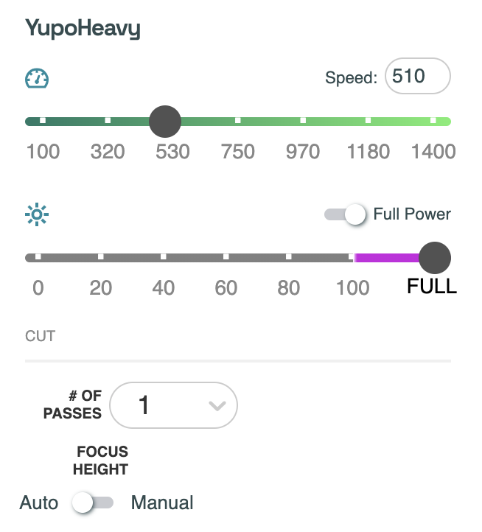Set power slider to 40 mark
Image resolution: width=482 pixels, height=532 pixels.
(x=163, y=258)
